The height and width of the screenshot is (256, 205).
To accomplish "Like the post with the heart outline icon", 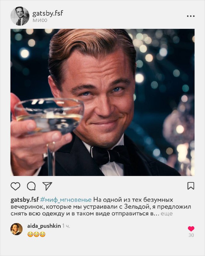I will click(x=15, y=186).
